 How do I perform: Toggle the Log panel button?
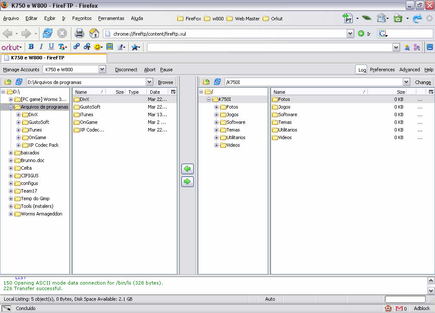(x=362, y=70)
